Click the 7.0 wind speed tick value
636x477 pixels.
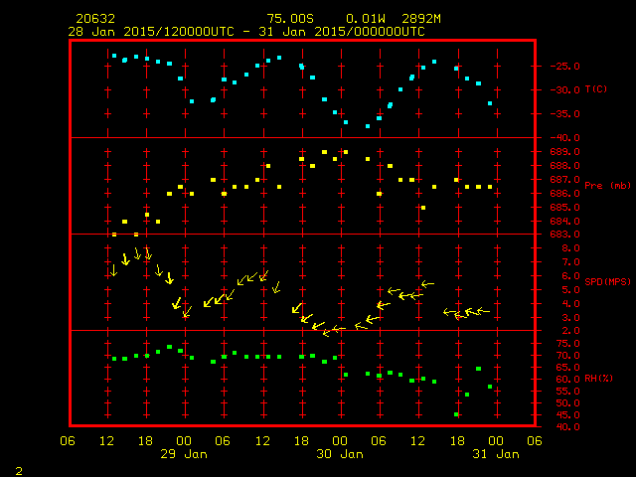pyautogui.click(x=571, y=262)
